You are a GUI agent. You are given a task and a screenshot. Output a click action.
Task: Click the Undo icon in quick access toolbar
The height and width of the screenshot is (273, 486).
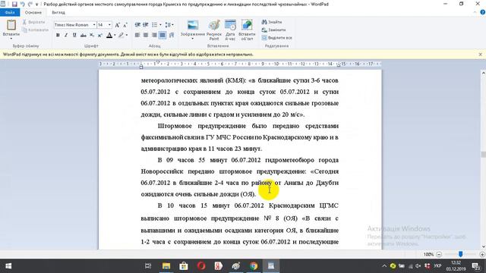coord(22,4)
